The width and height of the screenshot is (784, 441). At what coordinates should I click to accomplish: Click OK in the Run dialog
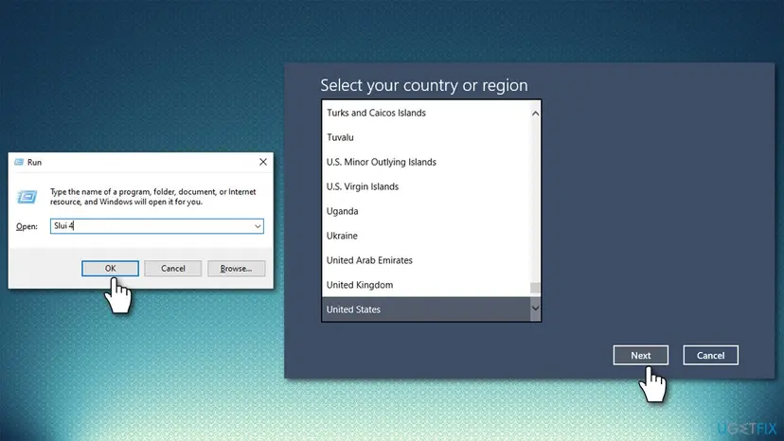(x=110, y=269)
